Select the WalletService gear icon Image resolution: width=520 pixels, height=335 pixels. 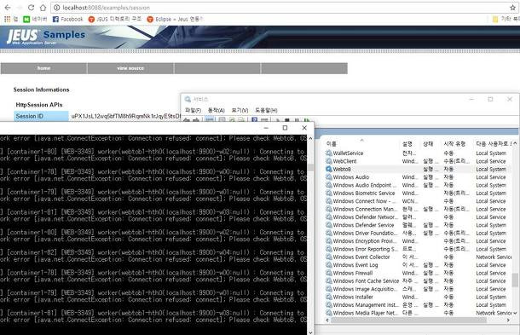coord(329,153)
